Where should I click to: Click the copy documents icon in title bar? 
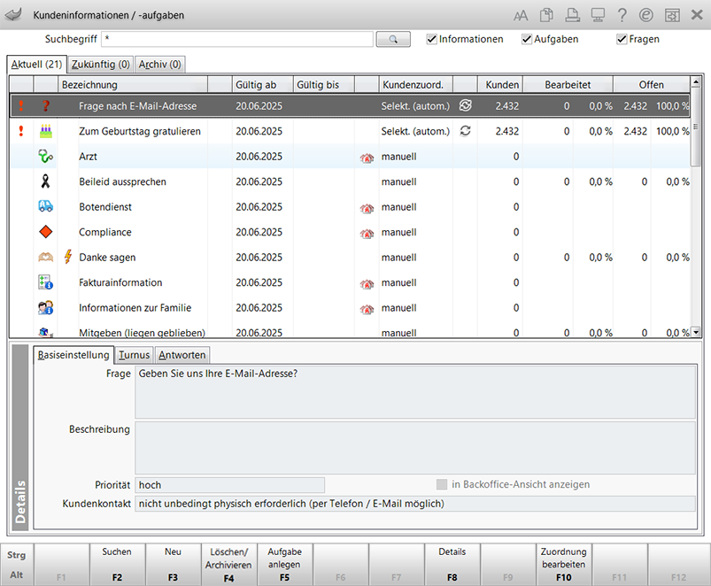[x=546, y=15]
